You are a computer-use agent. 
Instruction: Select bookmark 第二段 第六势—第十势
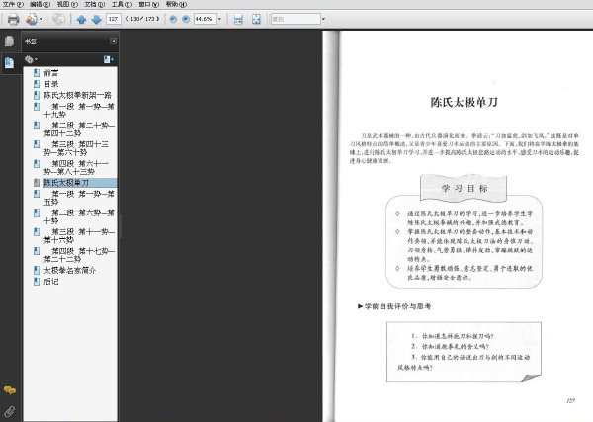tap(79, 216)
